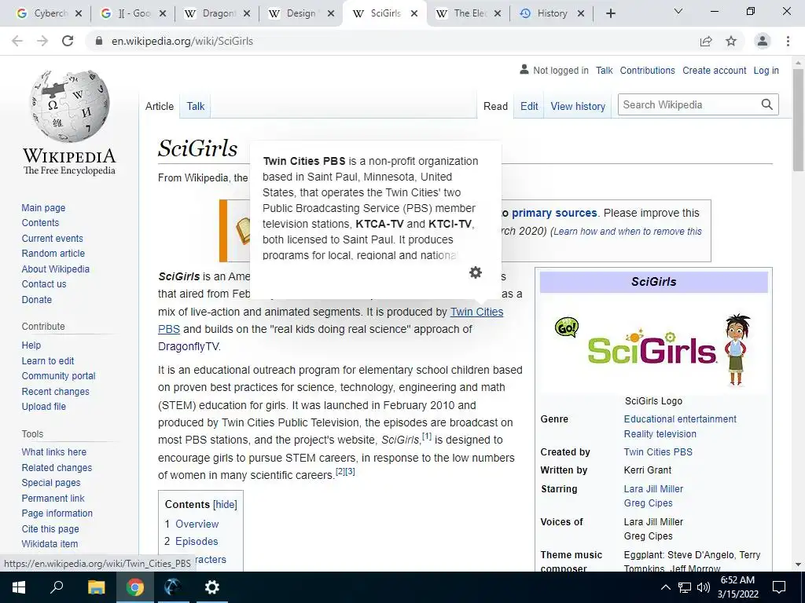Click Recent changes in sidebar
This screenshot has width=805, height=603.
point(56,392)
